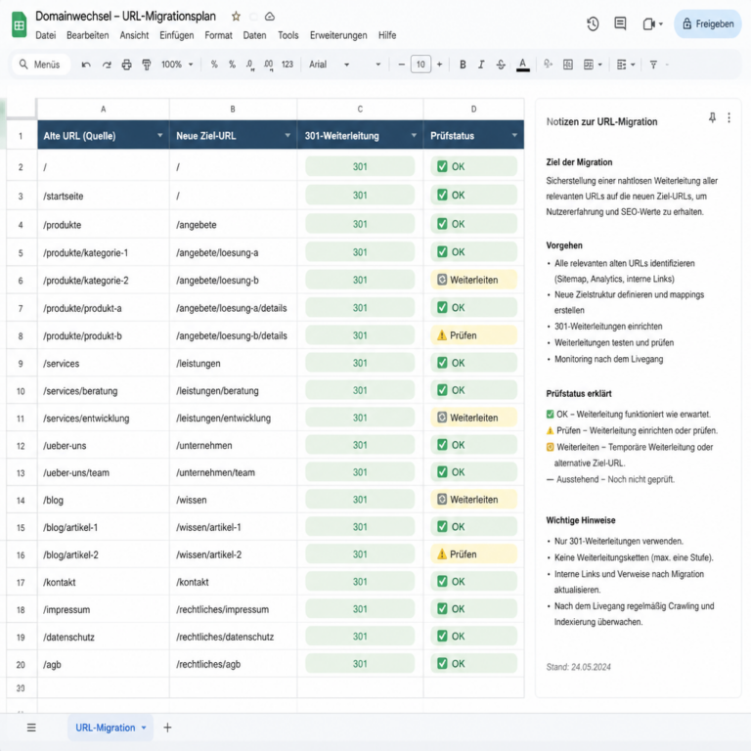This screenshot has height=751, width=751.
Task: Increase font size with plus
Action: point(439,65)
